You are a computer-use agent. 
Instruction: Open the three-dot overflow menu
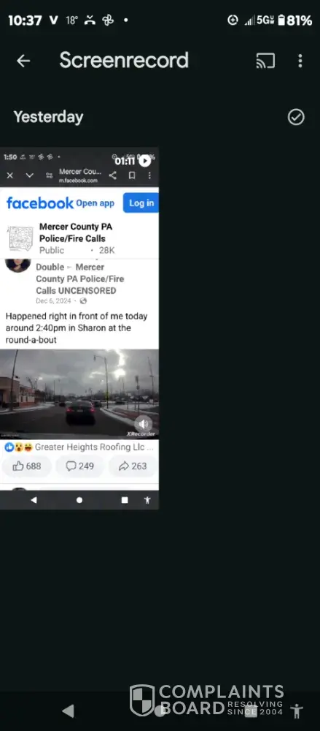(x=300, y=61)
